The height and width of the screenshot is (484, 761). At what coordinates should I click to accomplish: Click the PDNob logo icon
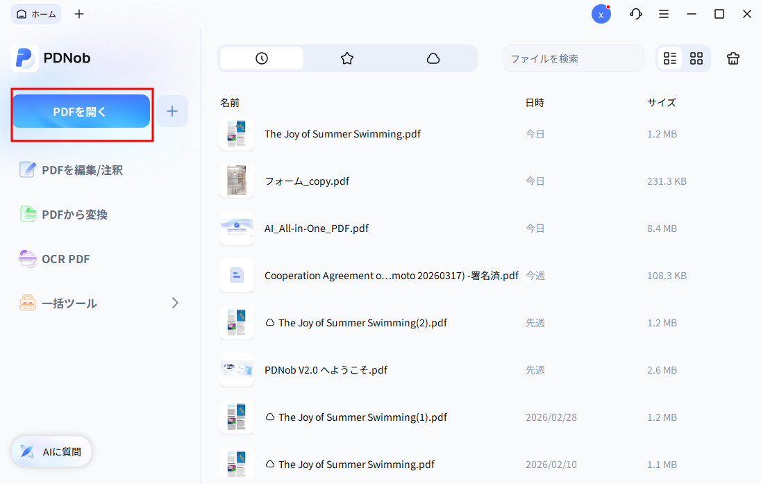coord(25,58)
